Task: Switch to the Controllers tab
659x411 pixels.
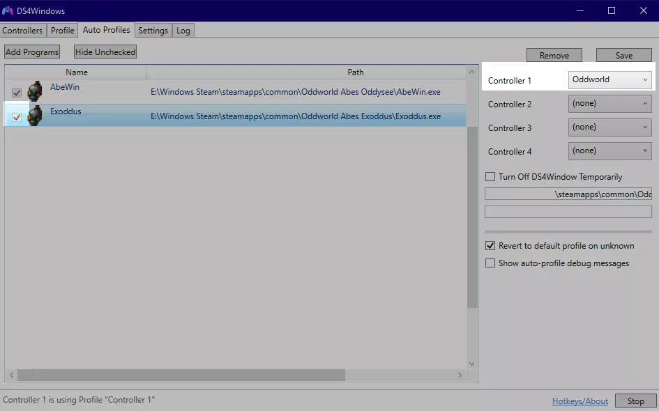Action: (22, 30)
